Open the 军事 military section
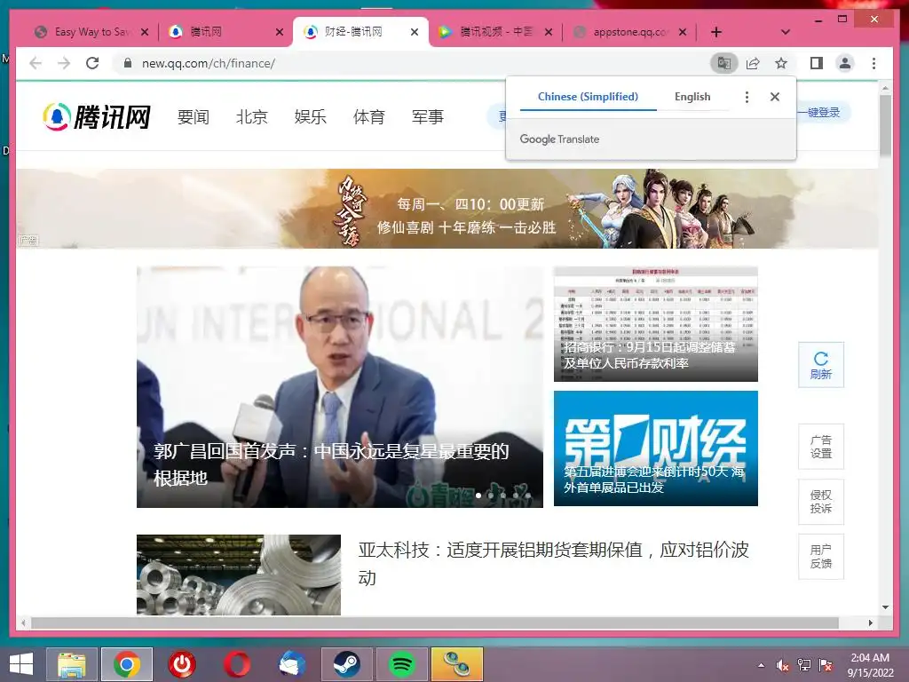 [x=427, y=116]
